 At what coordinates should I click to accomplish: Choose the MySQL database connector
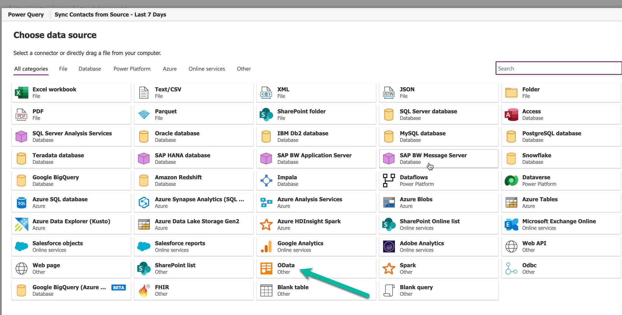[439, 137]
